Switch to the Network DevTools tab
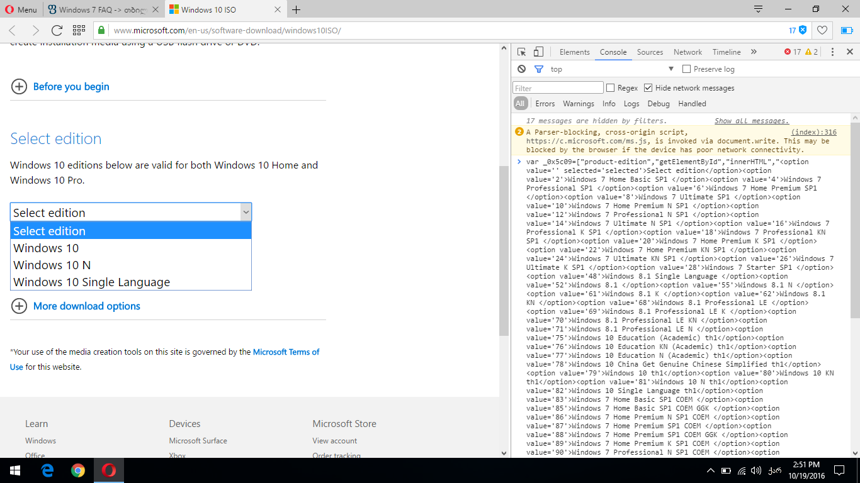Image resolution: width=860 pixels, height=483 pixels. click(x=687, y=52)
